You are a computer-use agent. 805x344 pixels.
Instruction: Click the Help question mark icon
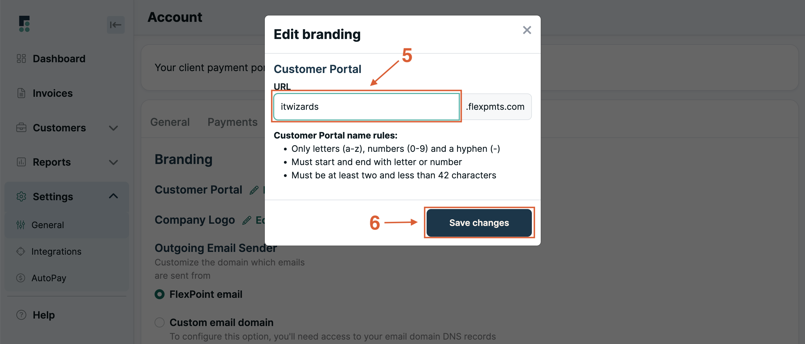pos(20,315)
